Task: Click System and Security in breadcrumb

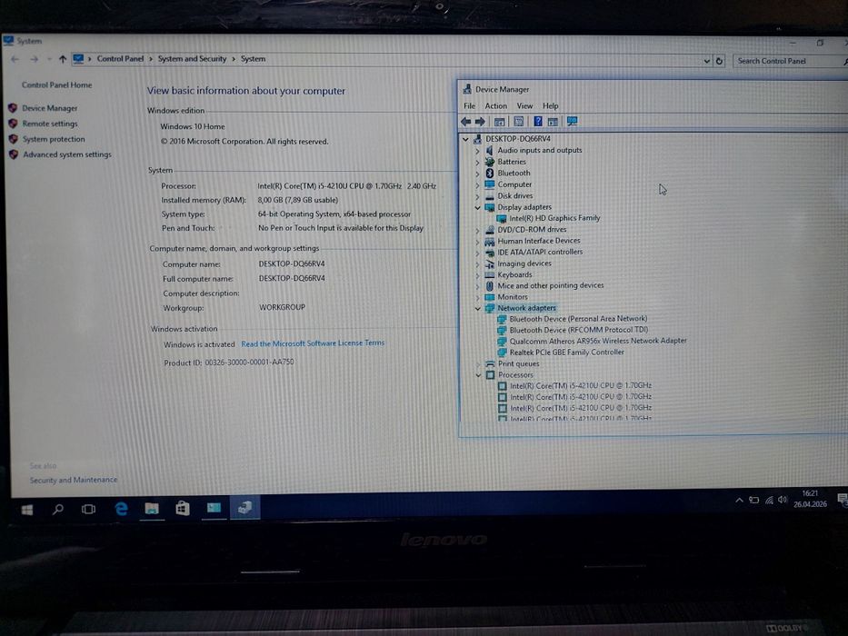Action: (x=192, y=58)
